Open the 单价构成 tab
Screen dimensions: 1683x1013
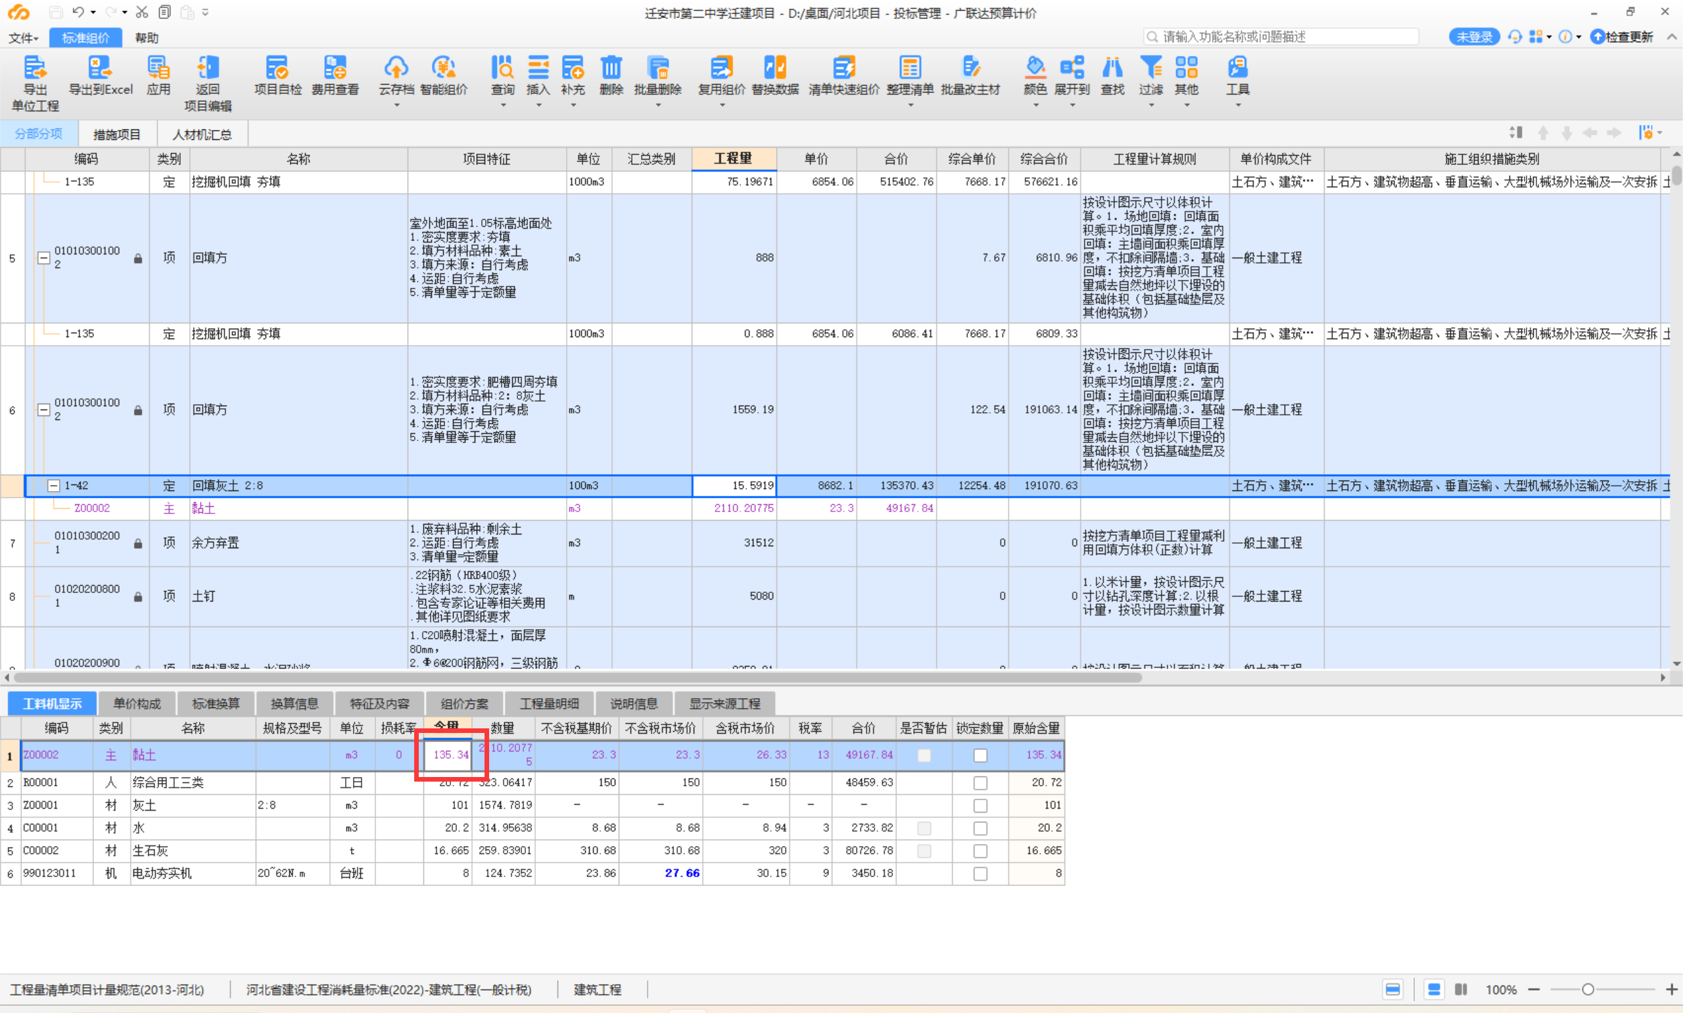(x=137, y=704)
